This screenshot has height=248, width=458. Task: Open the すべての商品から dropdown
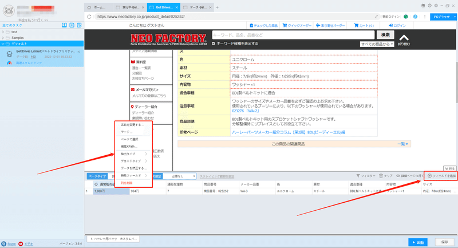(377, 44)
